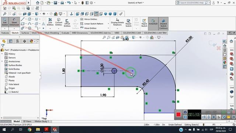This screenshot has height=133, width=236.
Task: Select Material <not specified> in tree
Action: [x=18, y=73]
